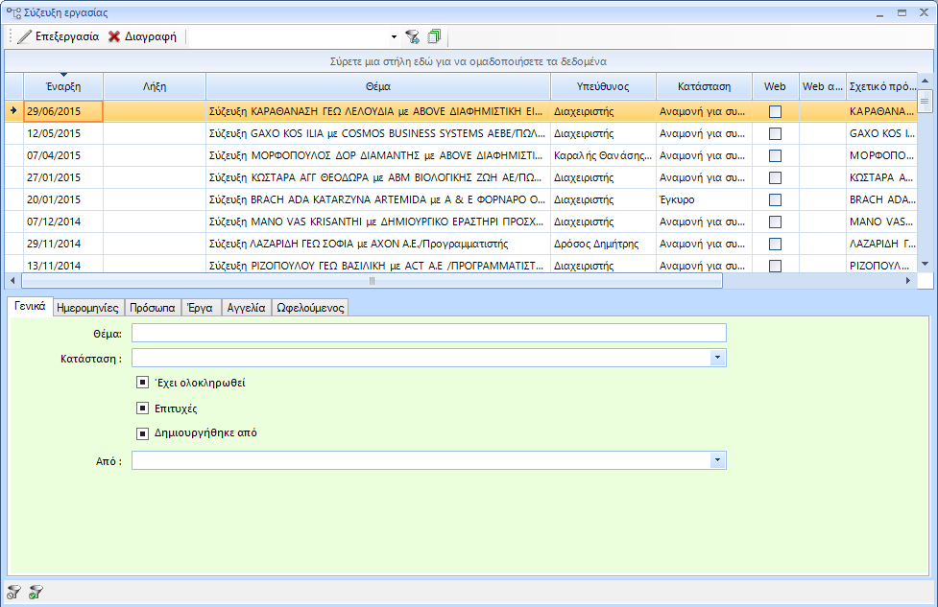Viewport: 938px width, 607px height.
Task: Click the red X Διαγραφή delete icon
Action: (x=114, y=36)
